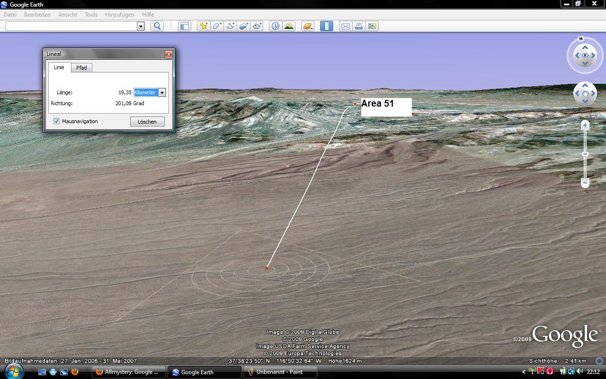606x379 pixels.
Task: Click the N north marker on the compass
Action: [580, 39]
